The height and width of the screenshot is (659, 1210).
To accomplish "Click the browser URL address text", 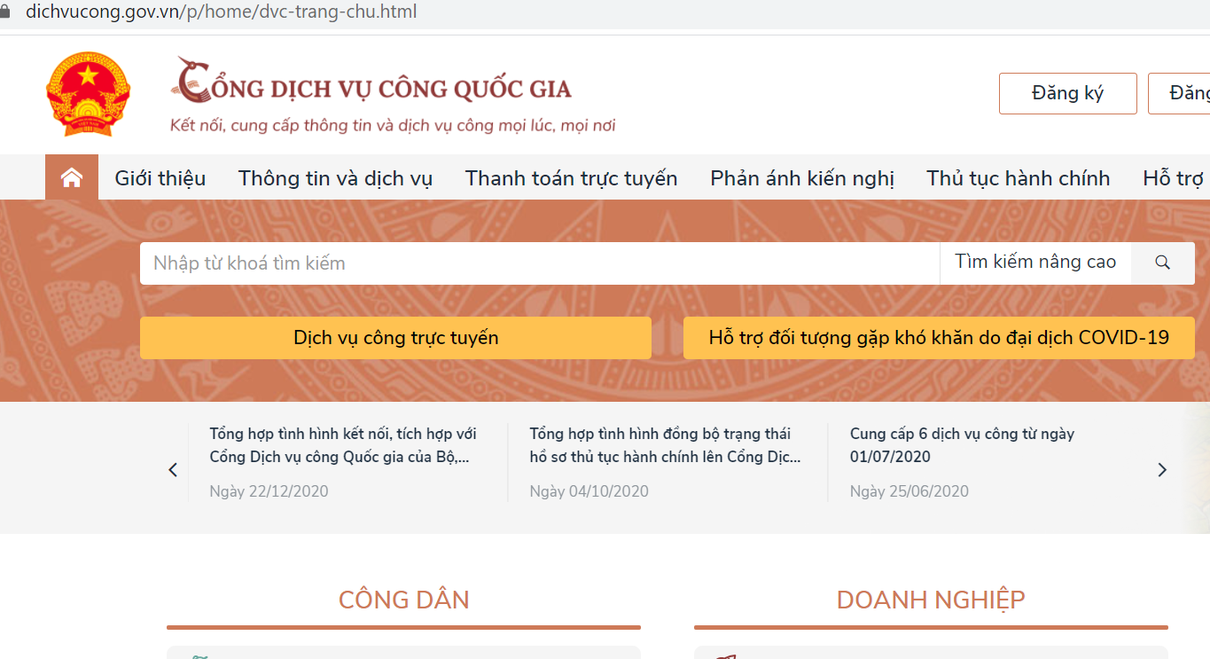I will [x=222, y=12].
